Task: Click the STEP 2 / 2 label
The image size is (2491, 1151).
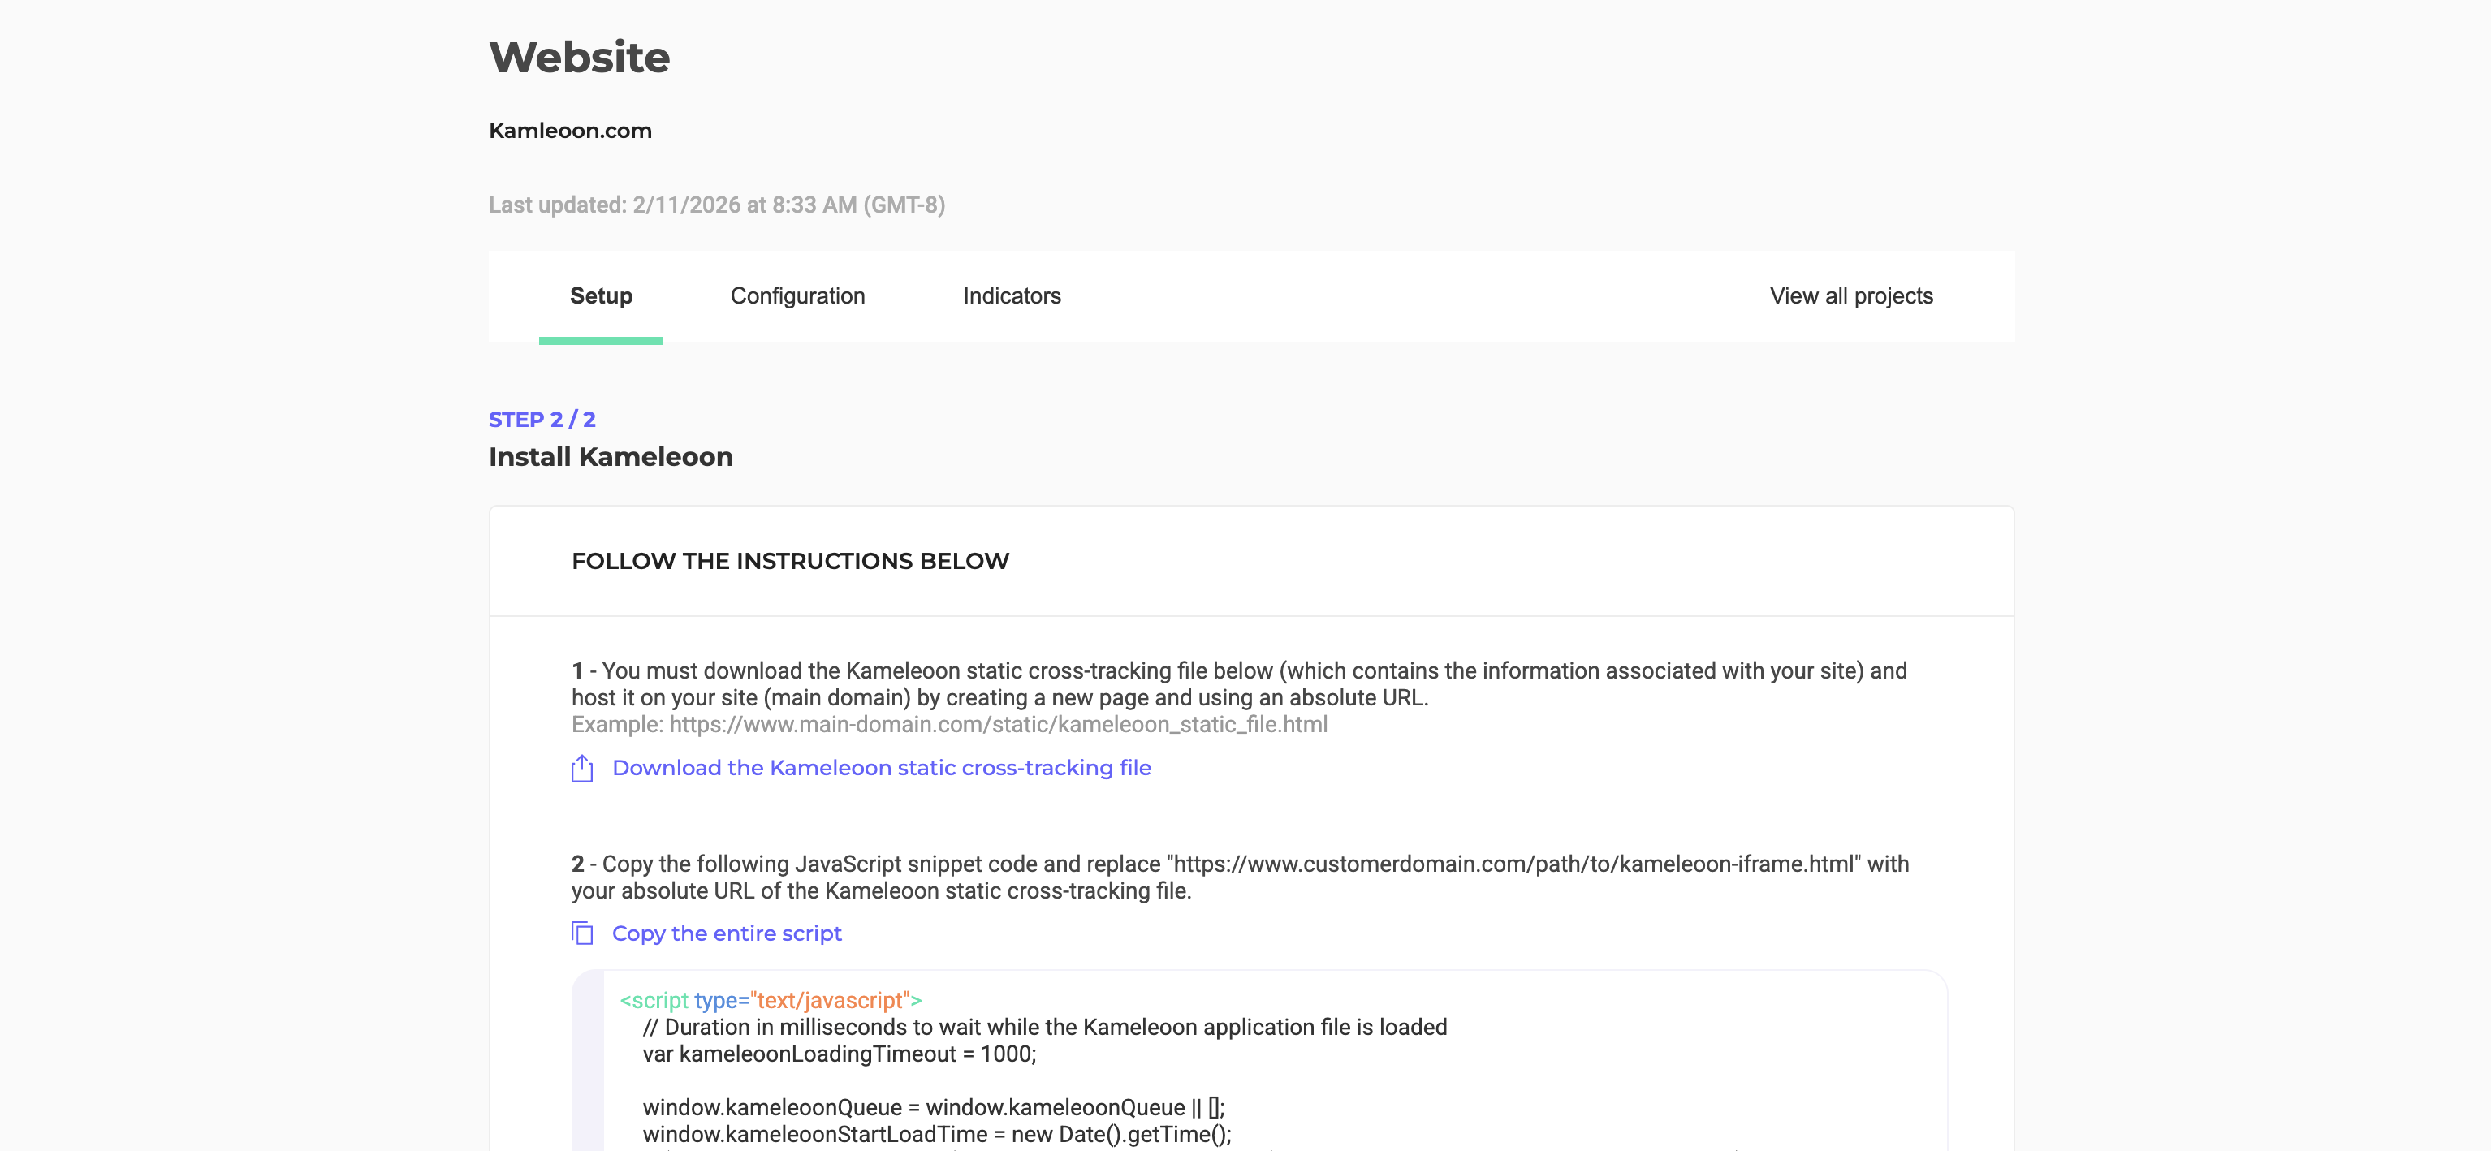Action: (542, 420)
